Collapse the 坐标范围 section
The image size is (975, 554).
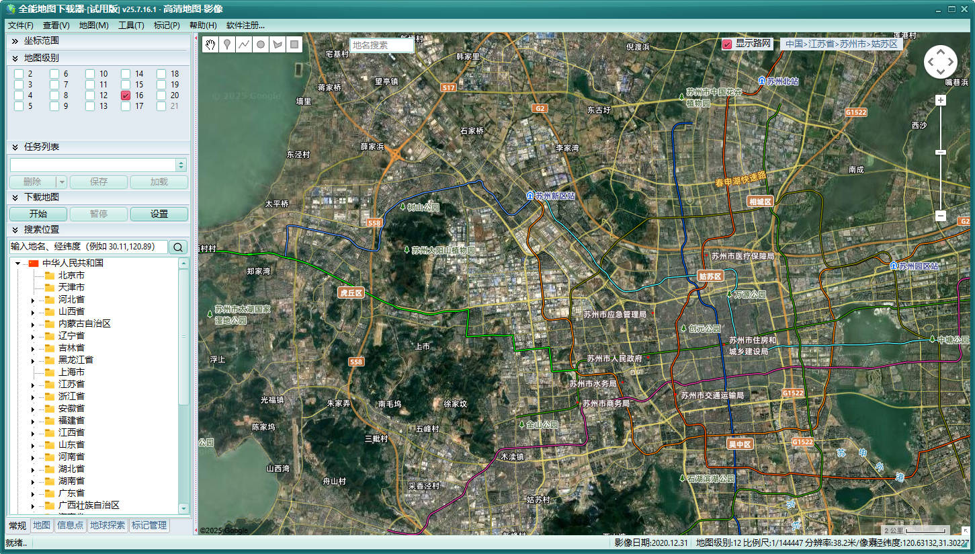[15, 41]
